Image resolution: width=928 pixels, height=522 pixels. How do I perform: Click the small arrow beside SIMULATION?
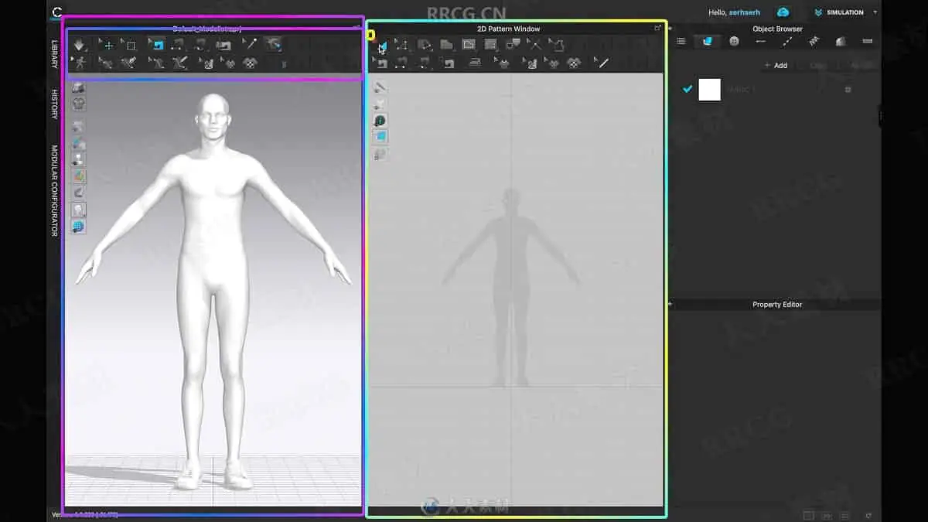point(875,12)
